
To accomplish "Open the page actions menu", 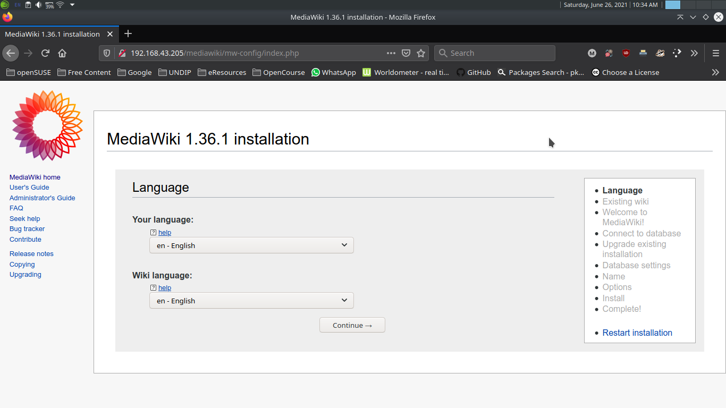I will tap(391, 53).
